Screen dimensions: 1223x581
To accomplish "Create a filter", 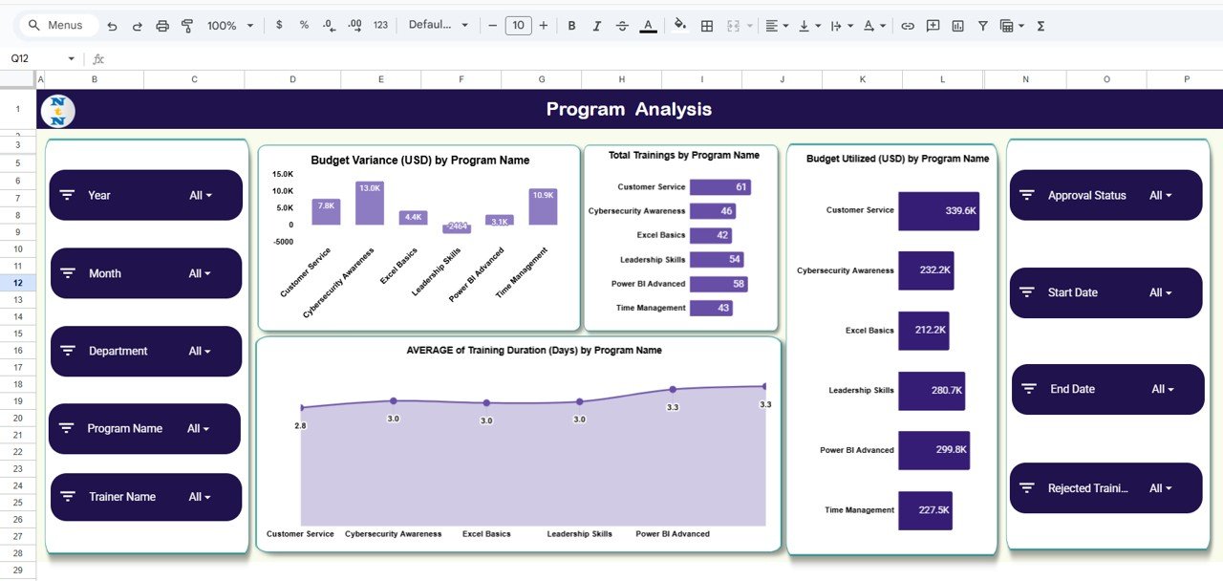I will 982,25.
